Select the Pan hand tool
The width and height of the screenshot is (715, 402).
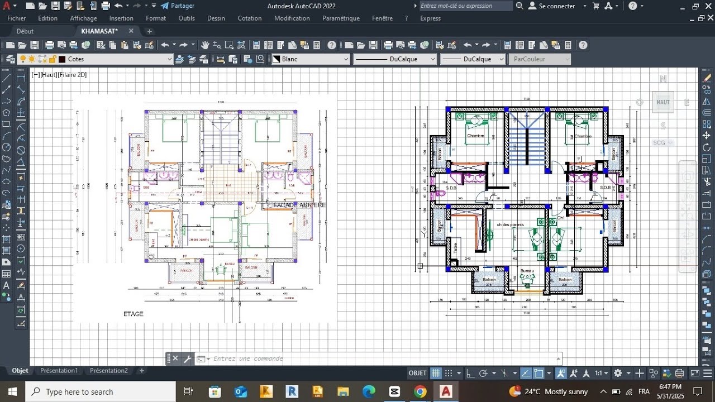point(205,45)
